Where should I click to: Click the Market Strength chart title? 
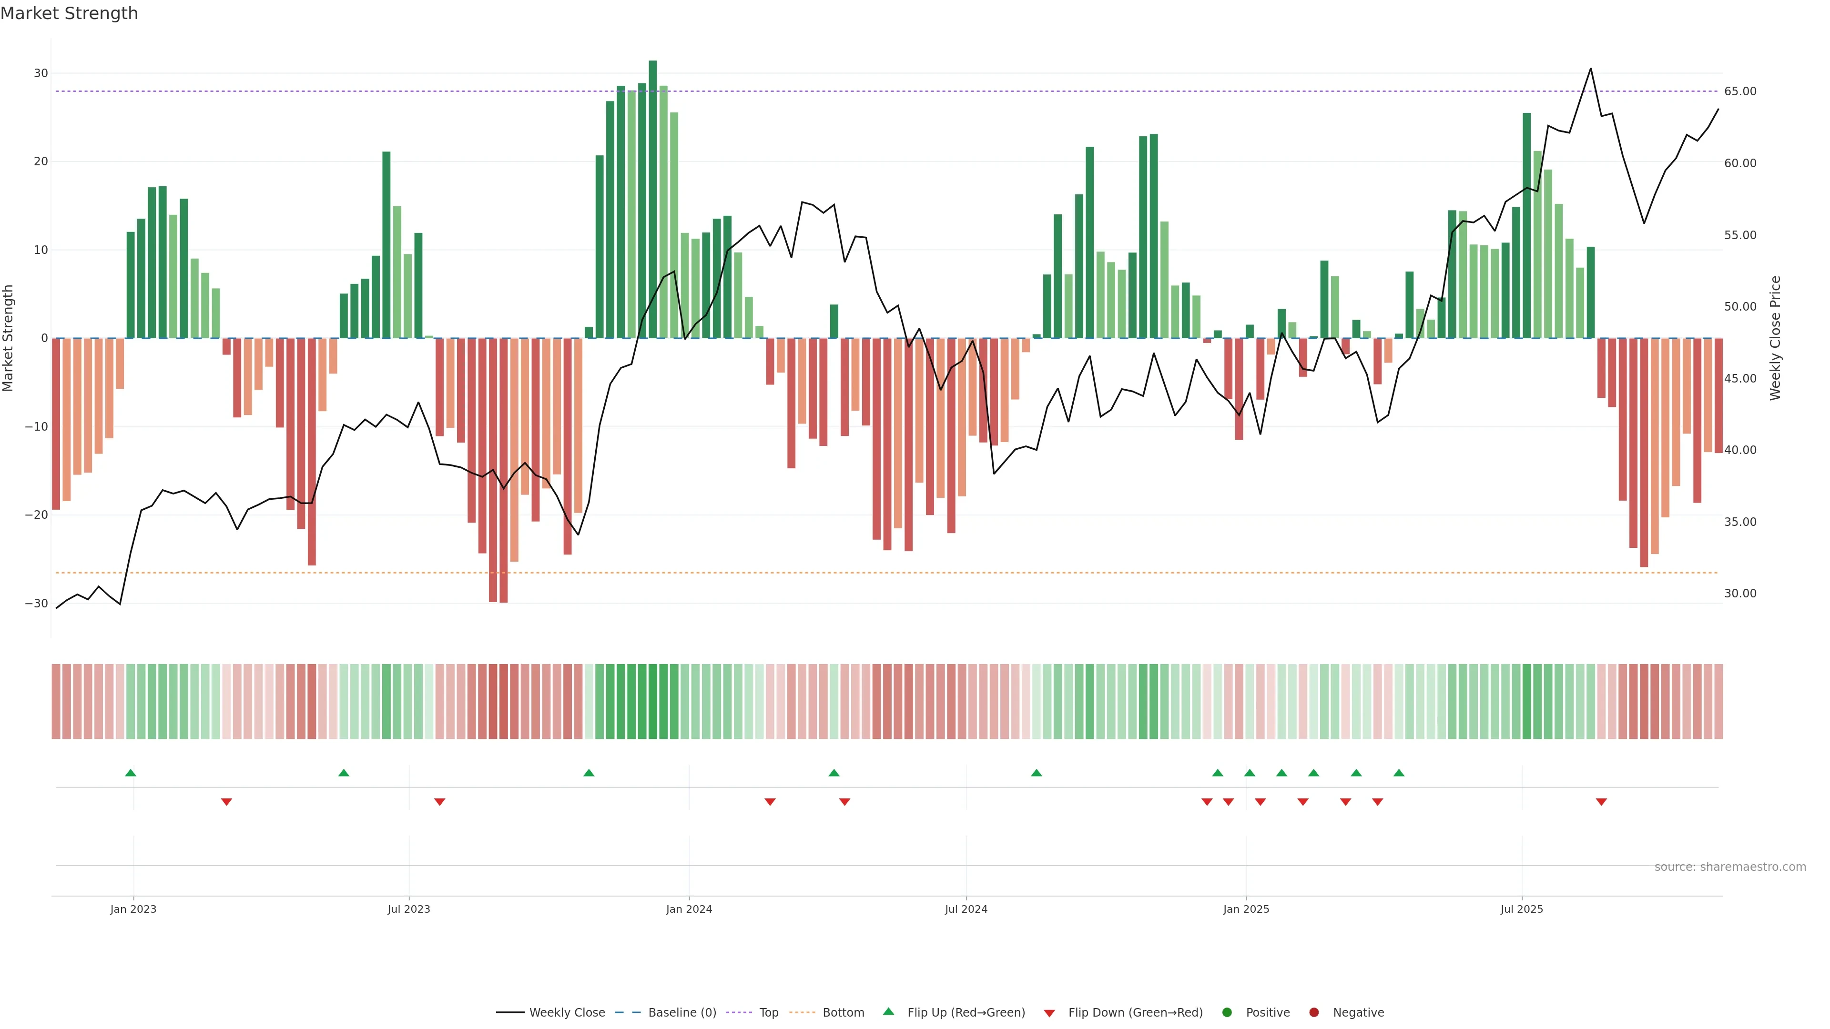click(70, 13)
